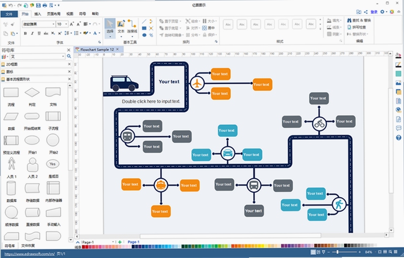Pick the black swatch in color palette bar
The height and width of the screenshot is (258, 404).
(346, 246)
